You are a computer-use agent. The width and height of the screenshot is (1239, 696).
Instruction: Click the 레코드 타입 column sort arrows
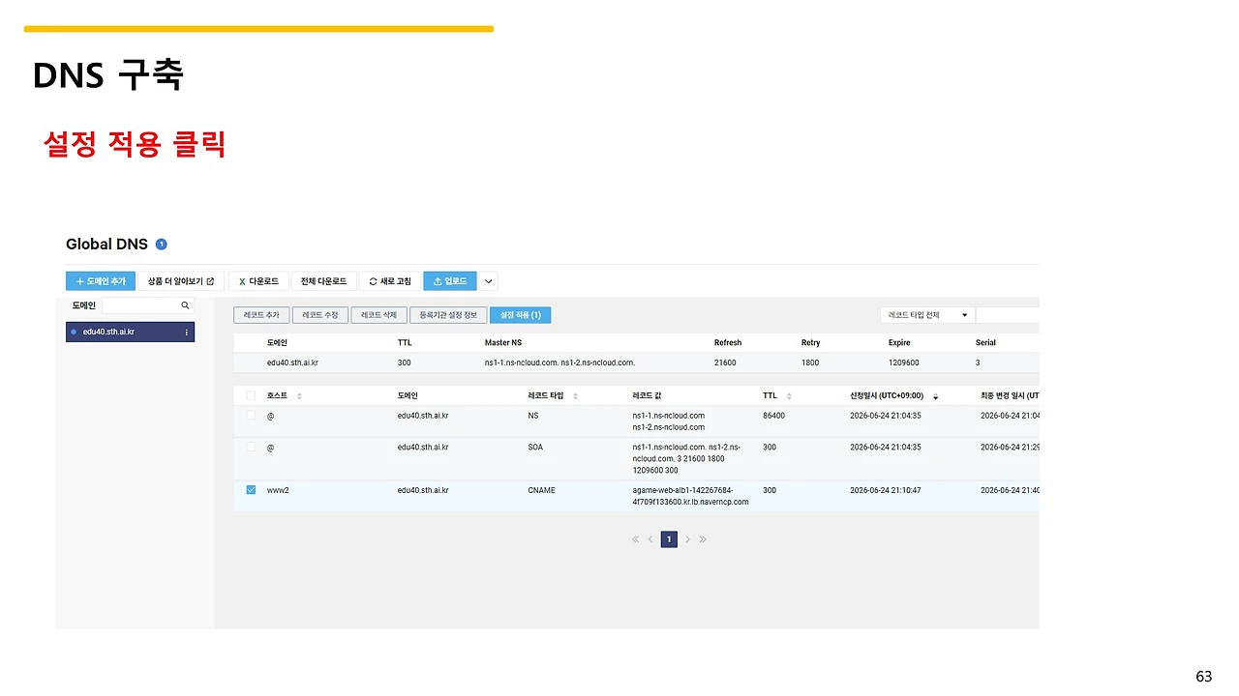pos(575,396)
